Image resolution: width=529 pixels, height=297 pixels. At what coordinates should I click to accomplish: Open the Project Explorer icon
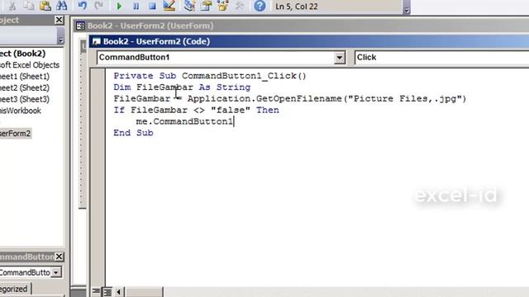189,6
